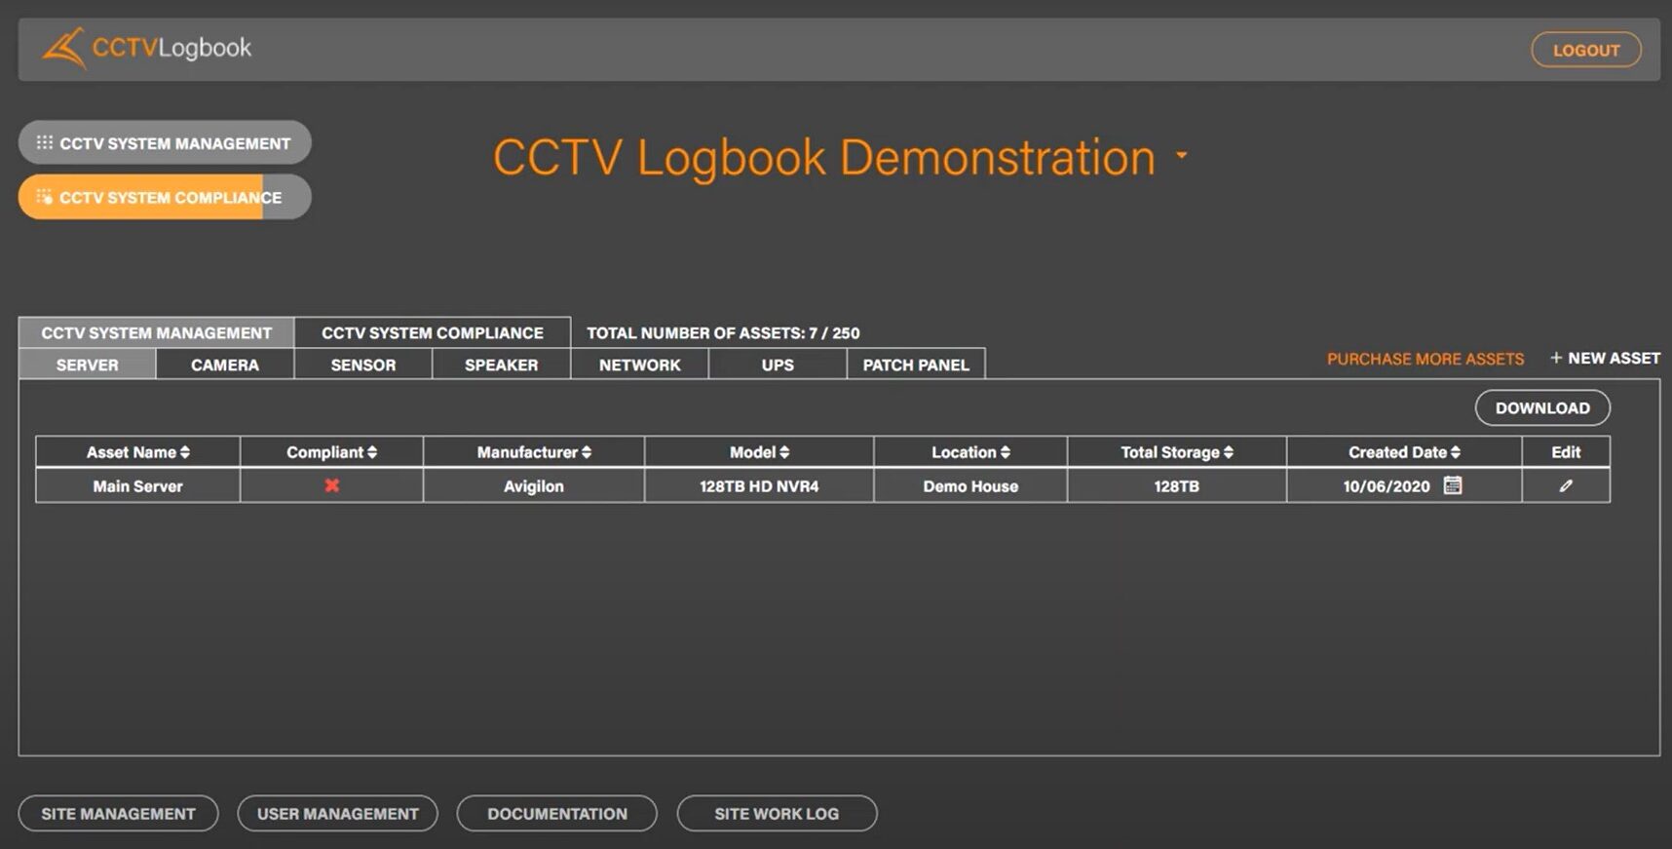Screen dimensions: 1672x849
Task: Sort by Created Date column
Action: 1404,452
